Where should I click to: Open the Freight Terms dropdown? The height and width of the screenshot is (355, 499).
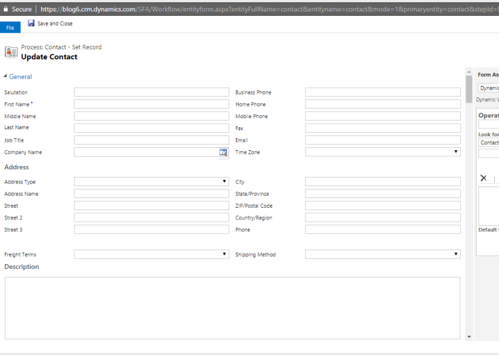click(x=151, y=254)
